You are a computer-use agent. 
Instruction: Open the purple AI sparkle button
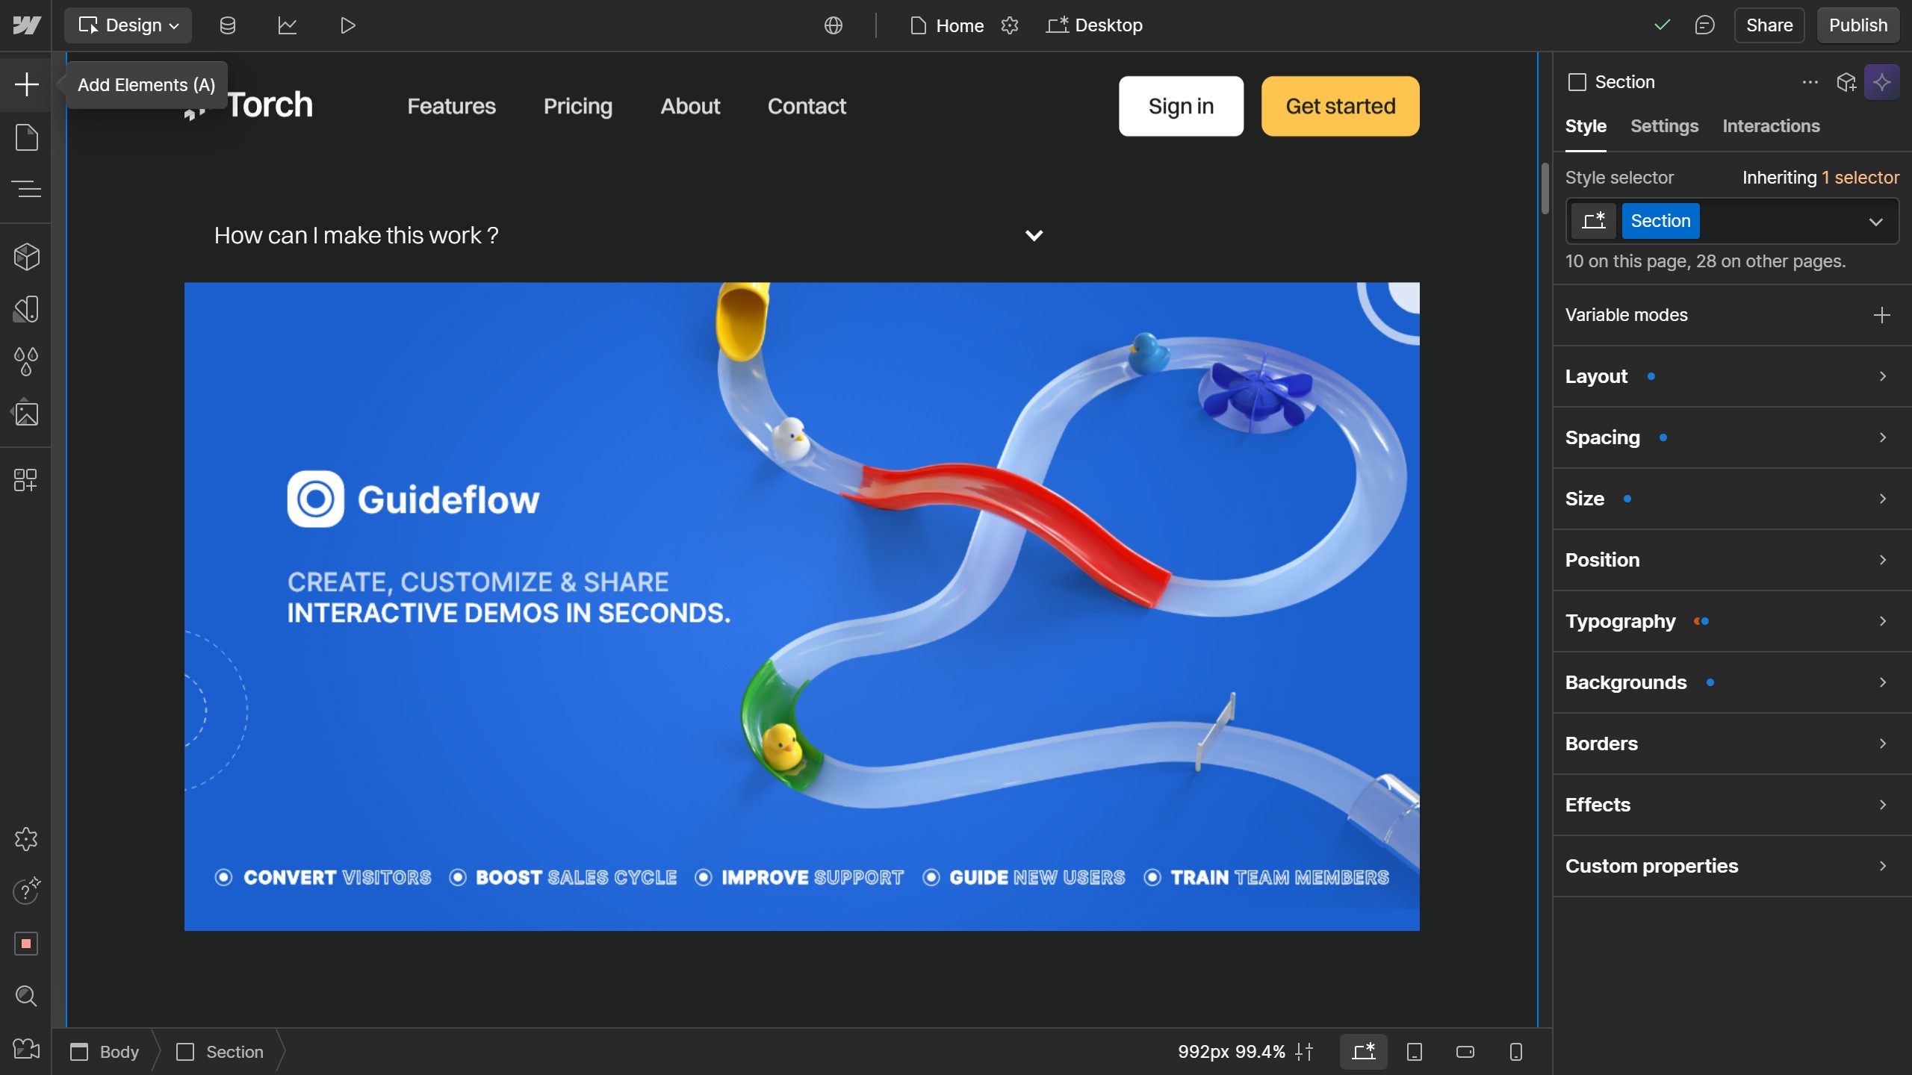pos(1881,82)
